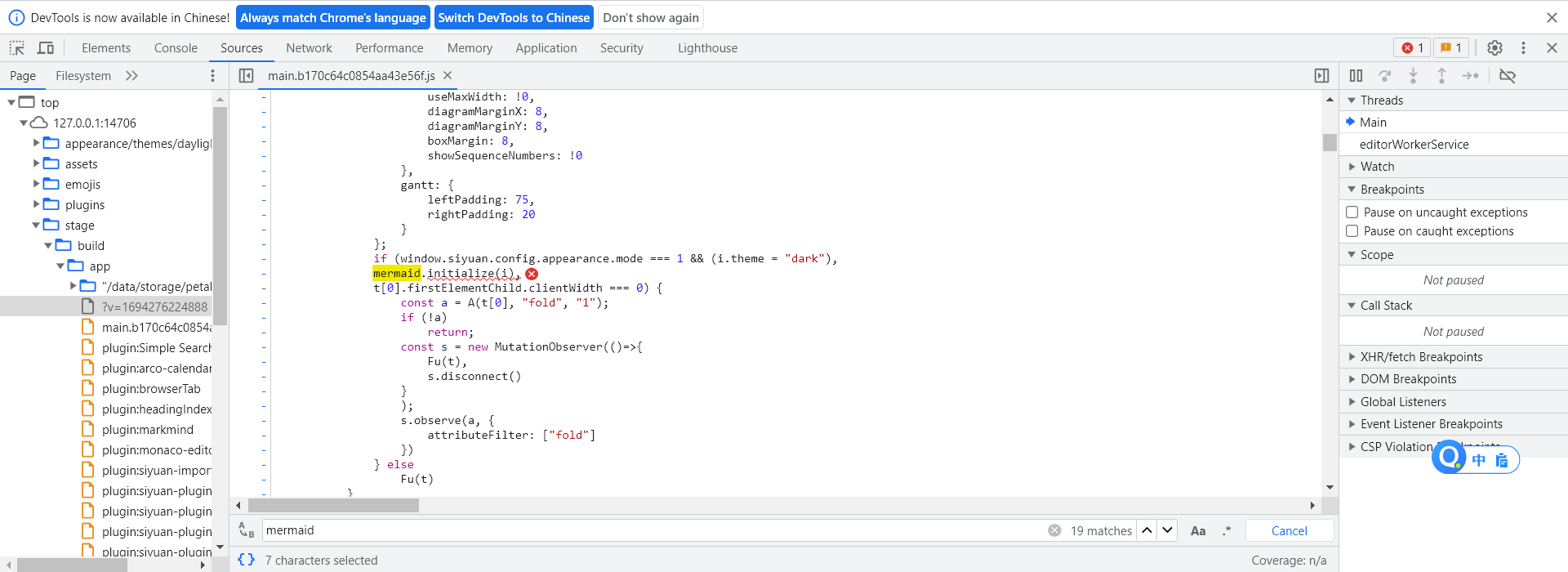This screenshot has width=1568, height=572.
Task: Expand XHR/fetch Breakpoints section
Action: tap(1420, 357)
